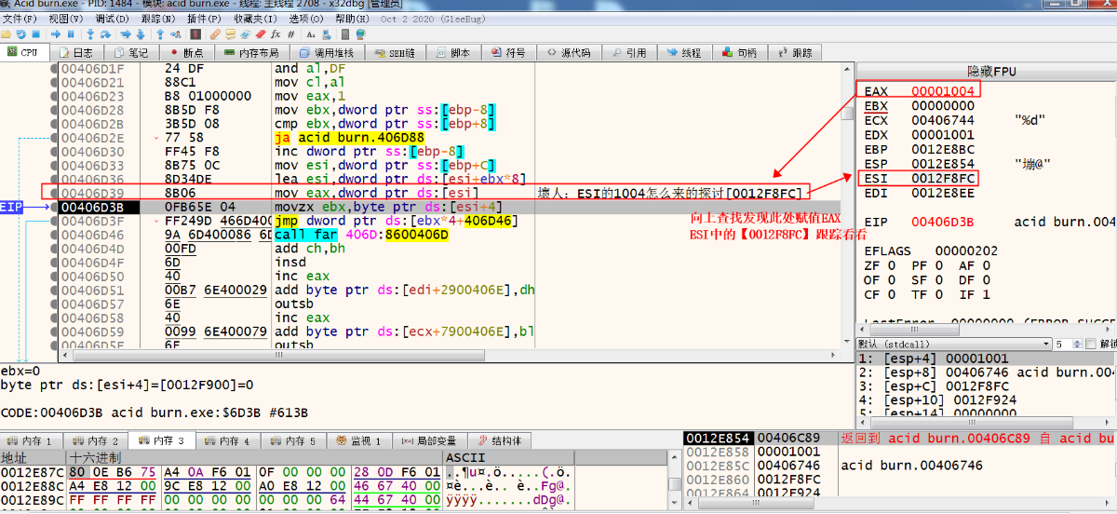Switch to the 句柄 handles tab
This screenshot has width=1117, height=514.
[739, 53]
